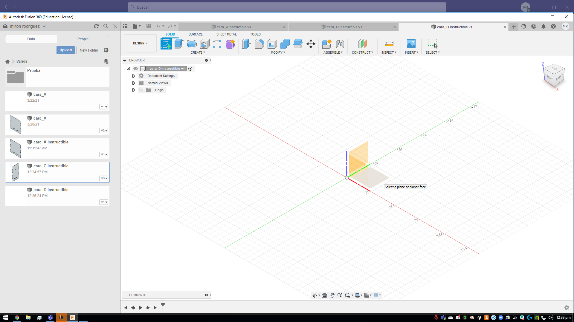Switch to the TOOLS tab
Viewport: 574px width, 322px height.
[255, 34]
